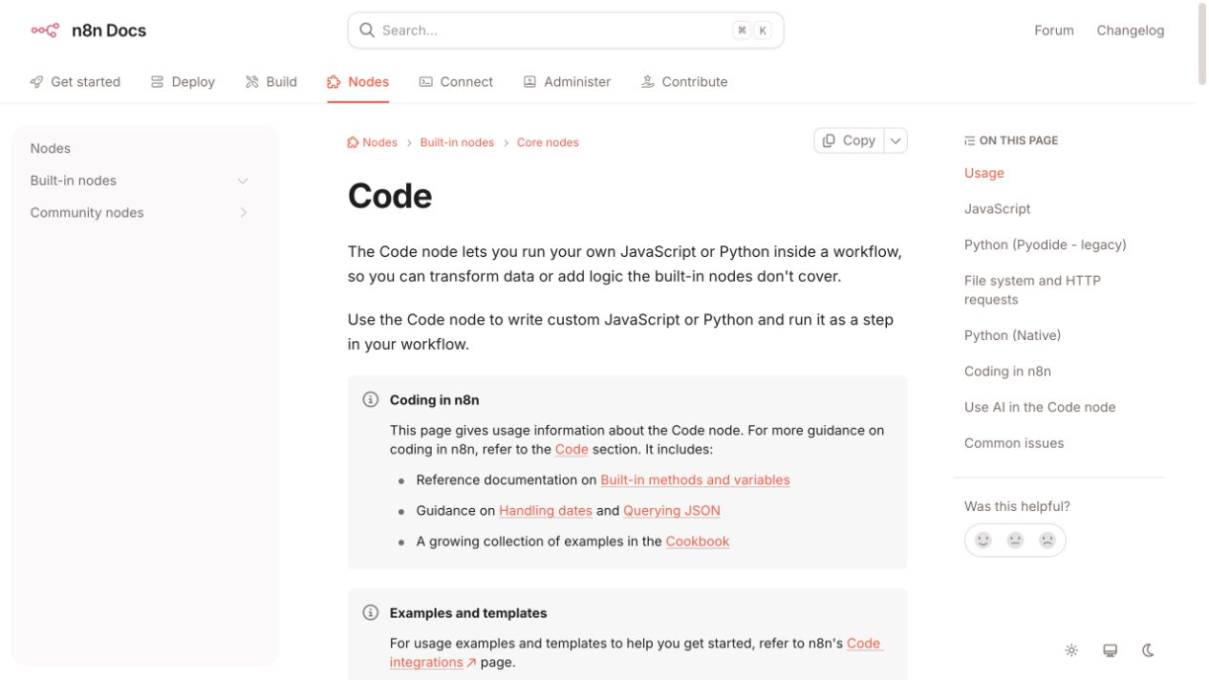1209x680 pixels.
Task: Switch to system theme monitor icon
Action: [x=1110, y=650]
